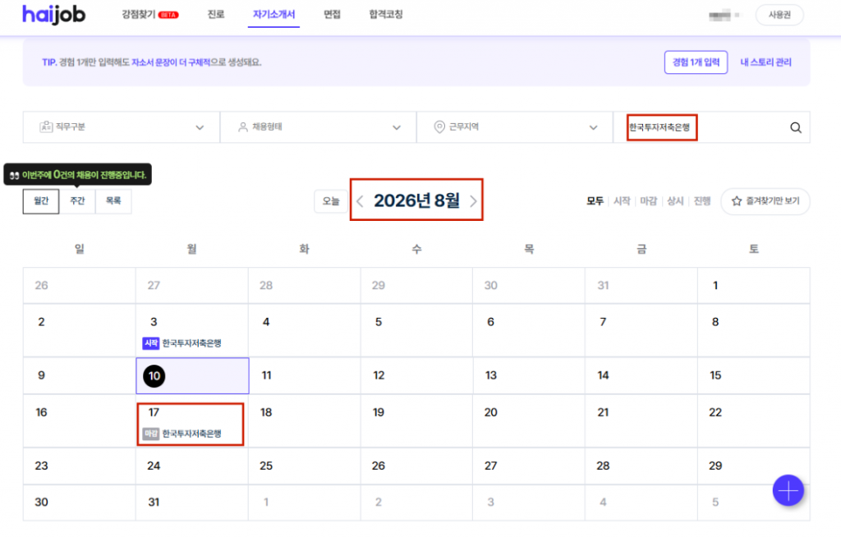Select August 6 calendar cell
This screenshot has height=538, width=841.
pyautogui.click(x=529, y=330)
